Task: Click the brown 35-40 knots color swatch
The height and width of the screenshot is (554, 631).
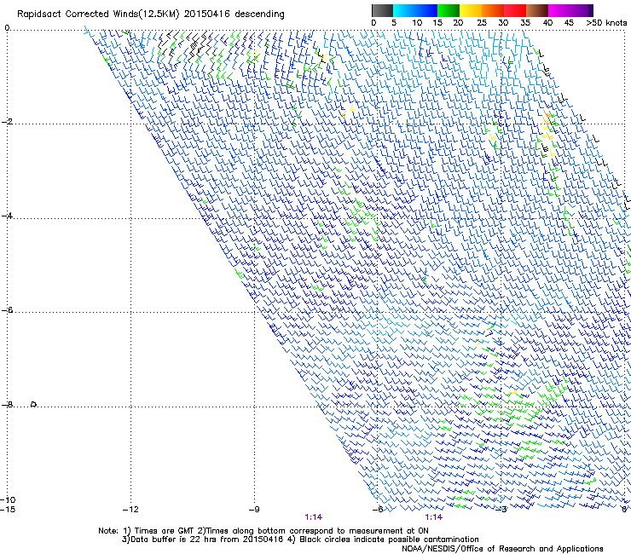Action: (x=537, y=10)
